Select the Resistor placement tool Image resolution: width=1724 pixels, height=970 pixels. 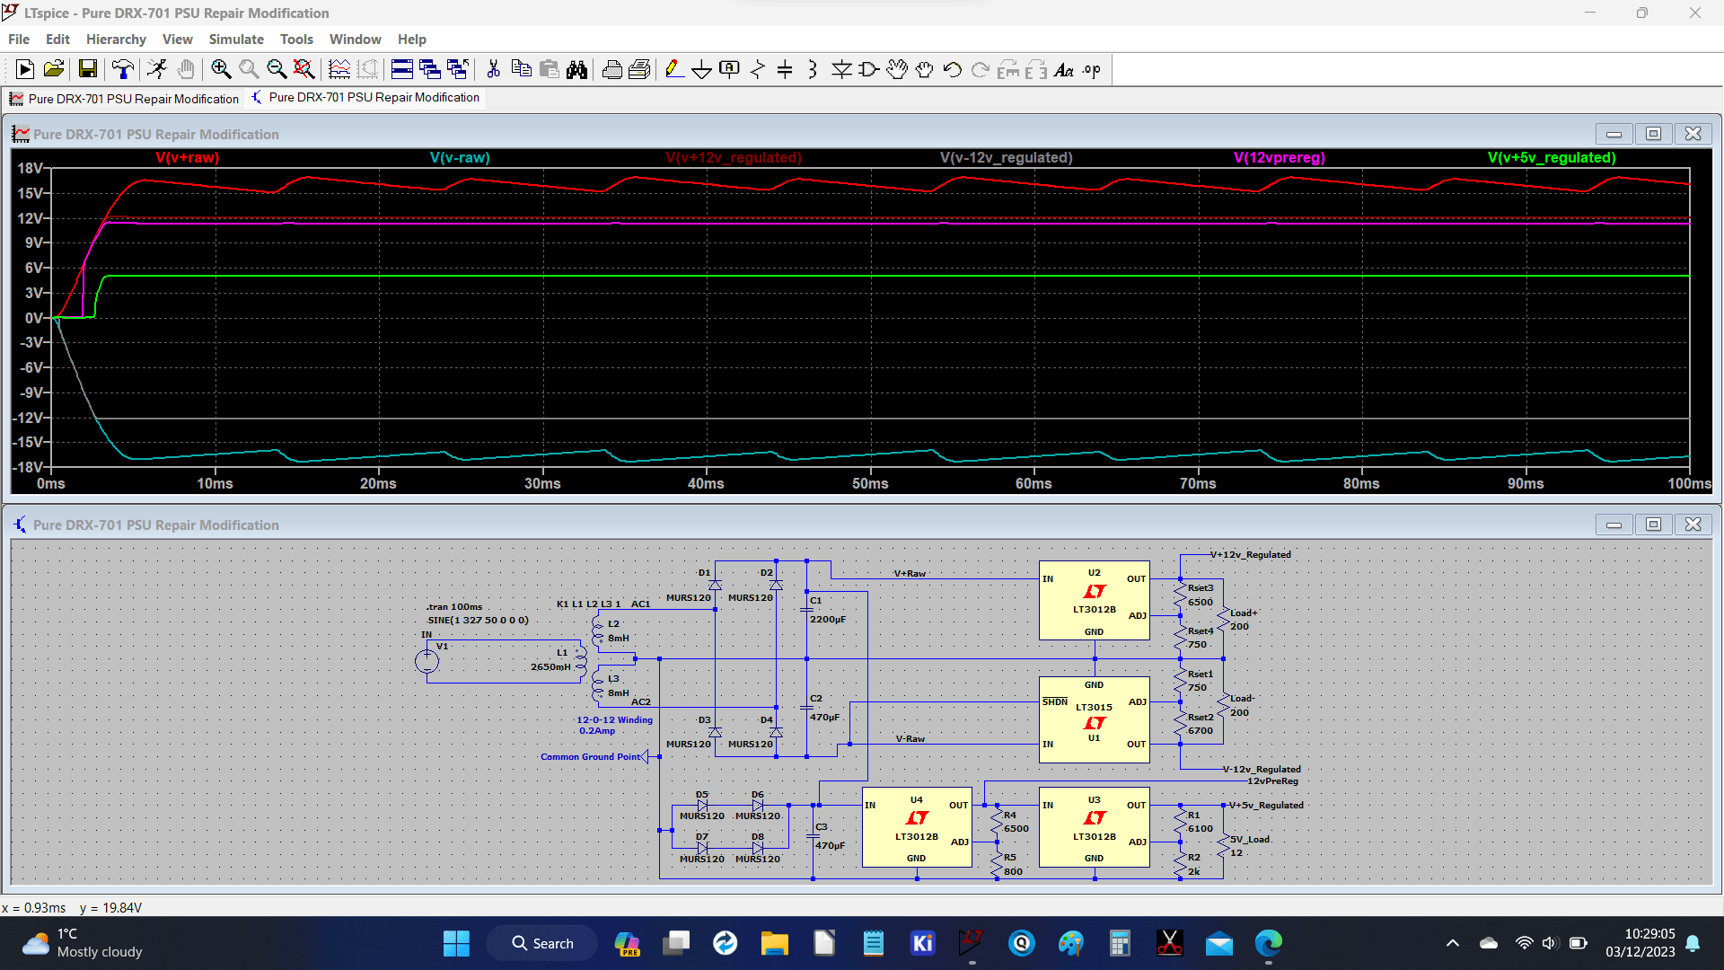click(x=758, y=69)
